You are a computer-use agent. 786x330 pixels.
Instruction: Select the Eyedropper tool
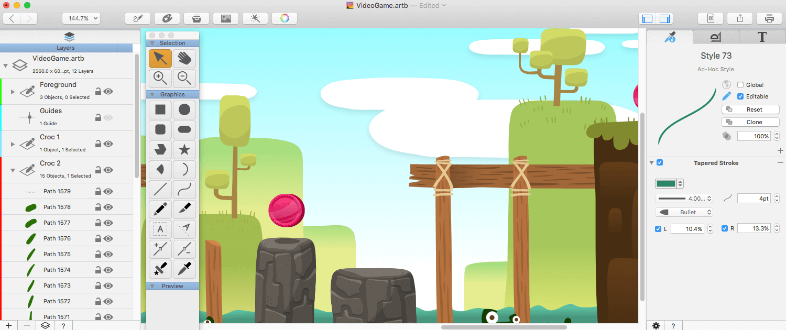pos(184,269)
